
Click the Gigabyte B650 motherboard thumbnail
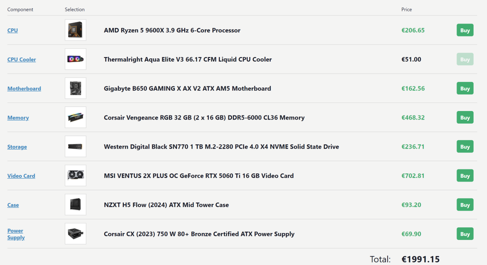coord(75,88)
